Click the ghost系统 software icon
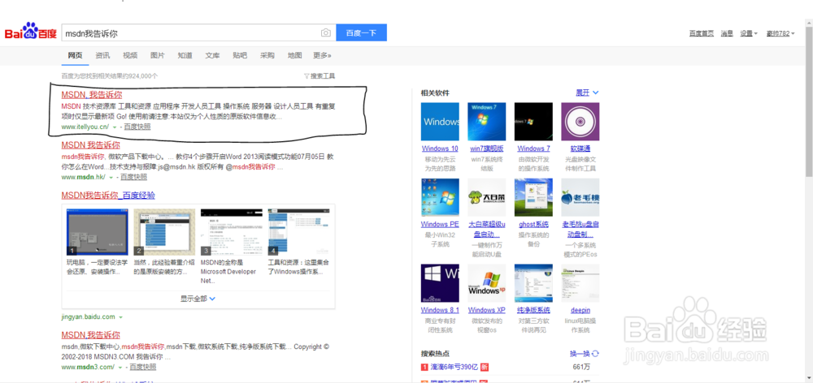The height and width of the screenshot is (383, 813). 533,197
